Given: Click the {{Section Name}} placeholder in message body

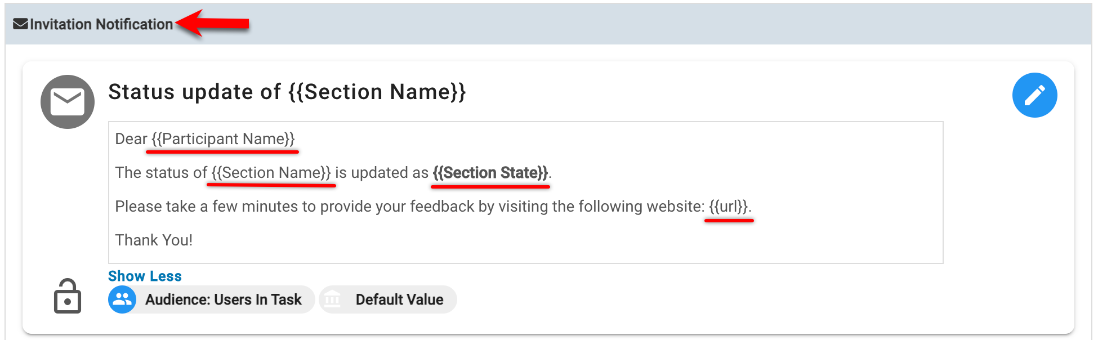Looking at the screenshot, I should [271, 173].
